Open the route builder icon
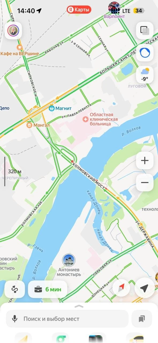Viewport: 158px width, 343px height. [15, 289]
